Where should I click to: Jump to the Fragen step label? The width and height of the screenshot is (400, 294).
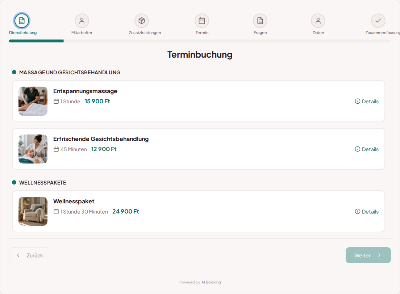coord(260,33)
